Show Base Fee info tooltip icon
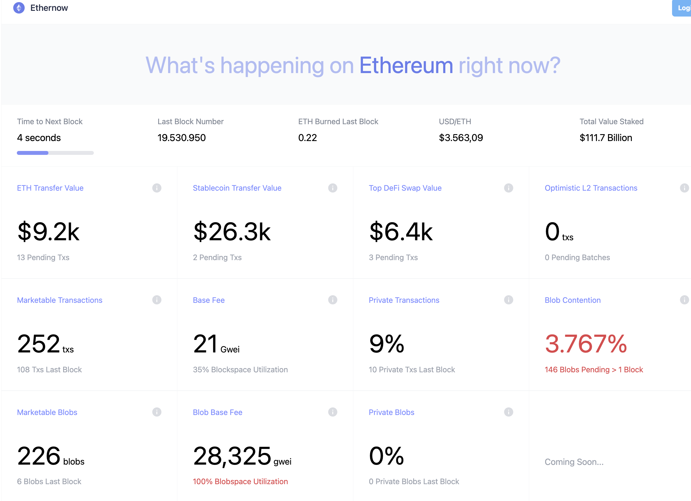The width and height of the screenshot is (691, 501). (x=332, y=300)
